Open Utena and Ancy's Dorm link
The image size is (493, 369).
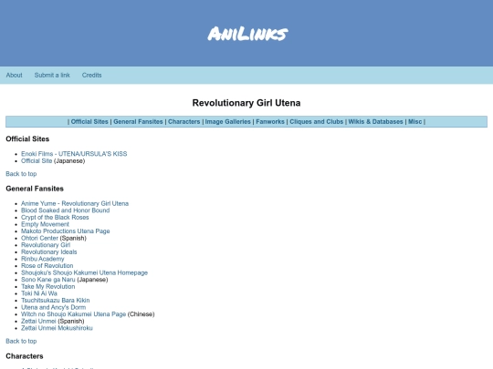[53, 307]
